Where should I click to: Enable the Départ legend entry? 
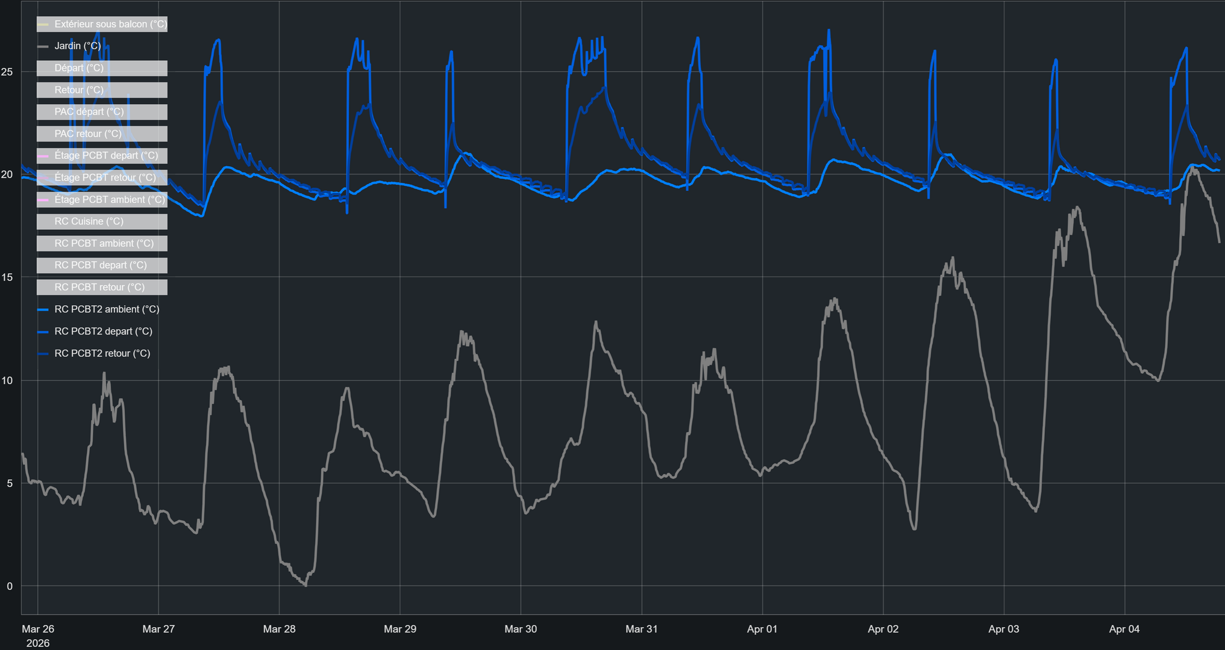point(79,68)
